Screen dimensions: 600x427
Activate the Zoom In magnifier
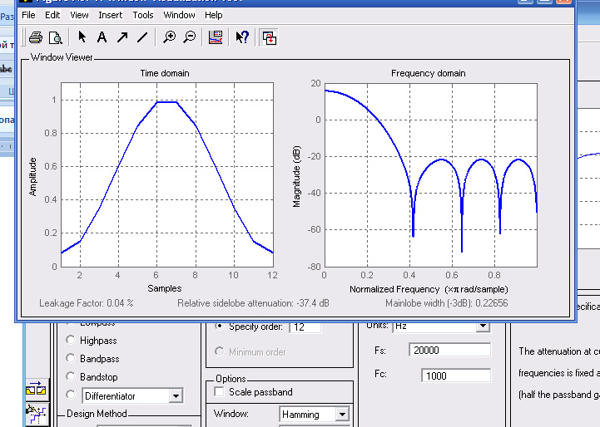point(170,37)
